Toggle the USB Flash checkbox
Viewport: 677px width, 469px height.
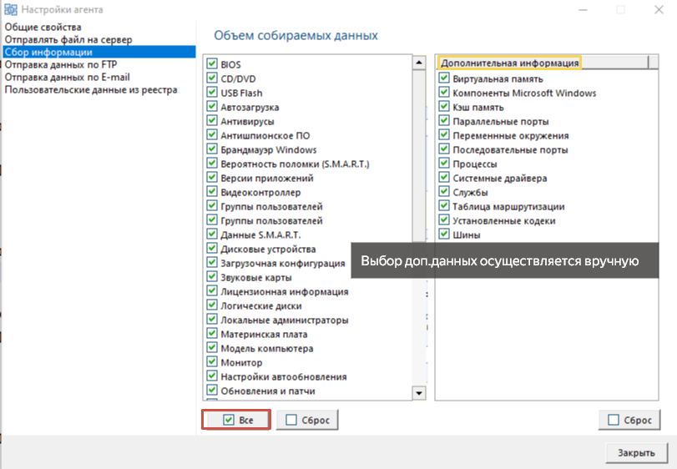point(211,93)
